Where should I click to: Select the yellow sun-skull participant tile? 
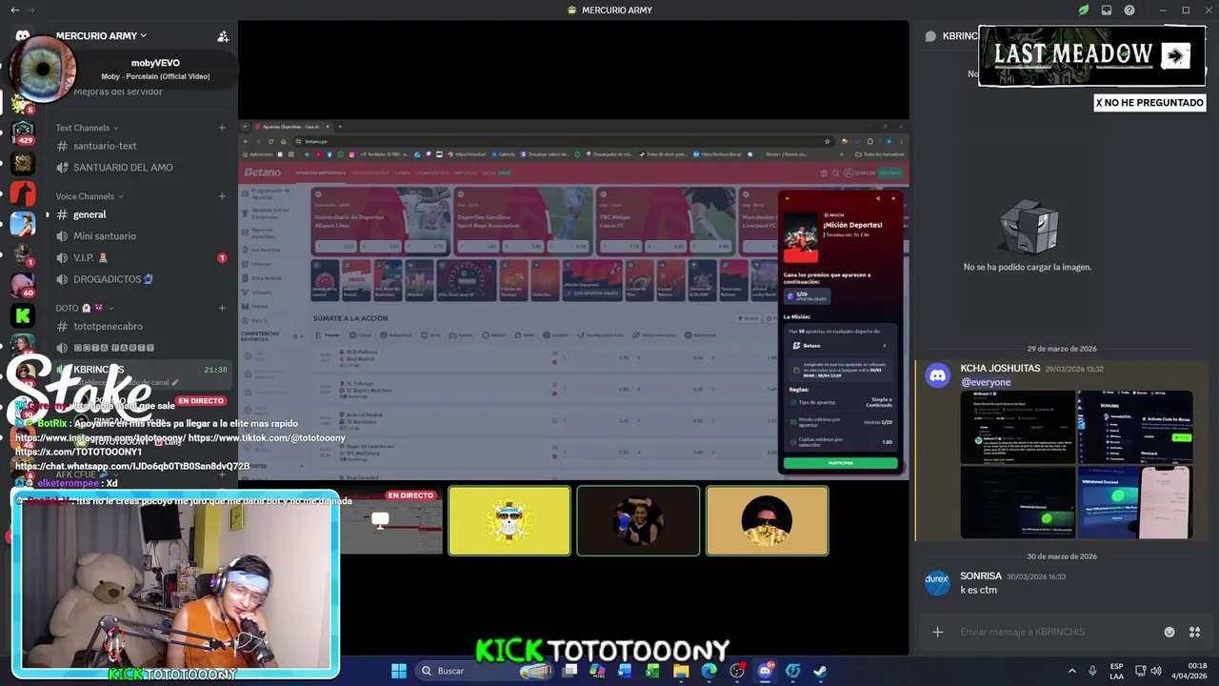pos(510,520)
